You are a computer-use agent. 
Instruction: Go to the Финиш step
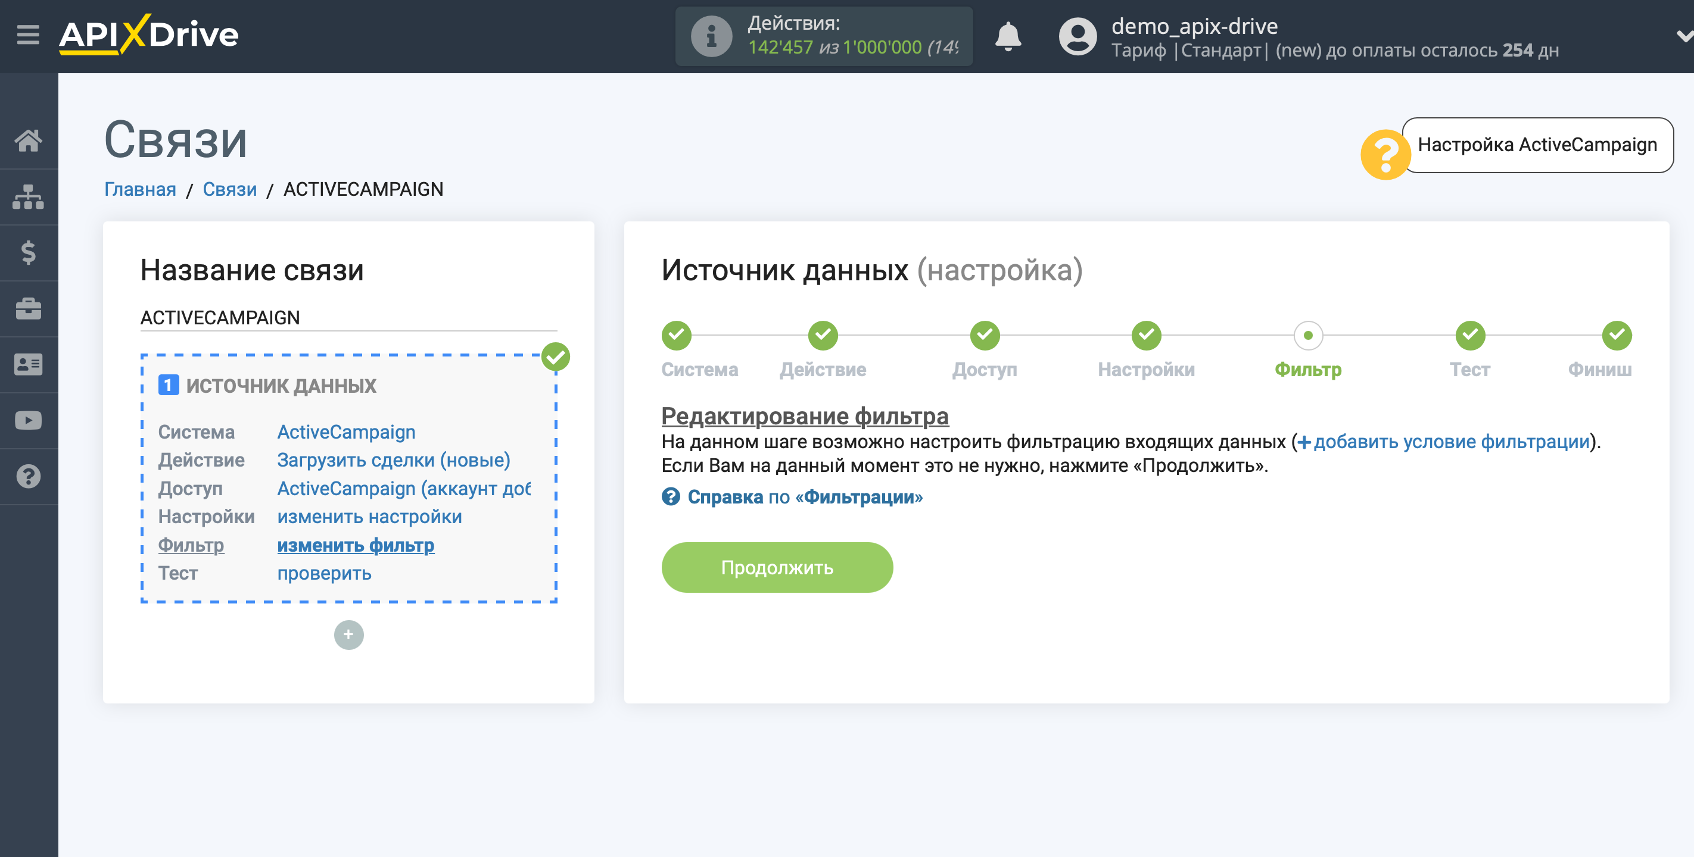1599,370
